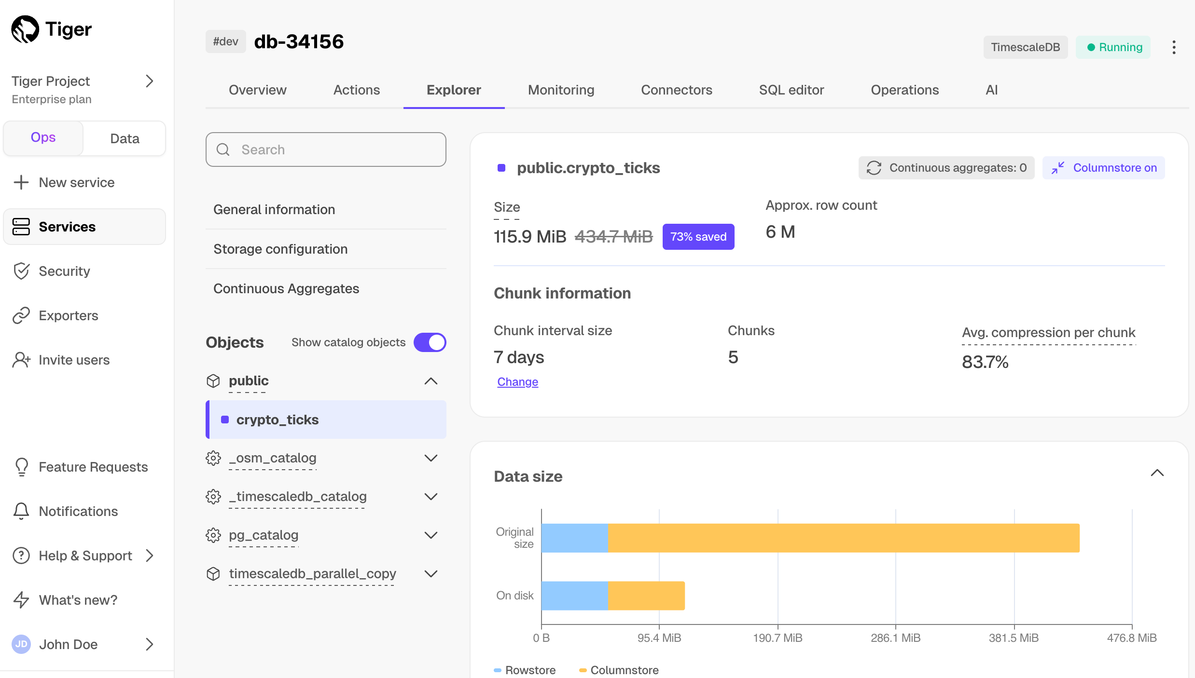The height and width of the screenshot is (678, 1195).
Task: Toggle Show catalog objects switch
Action: tap(430, 342)
